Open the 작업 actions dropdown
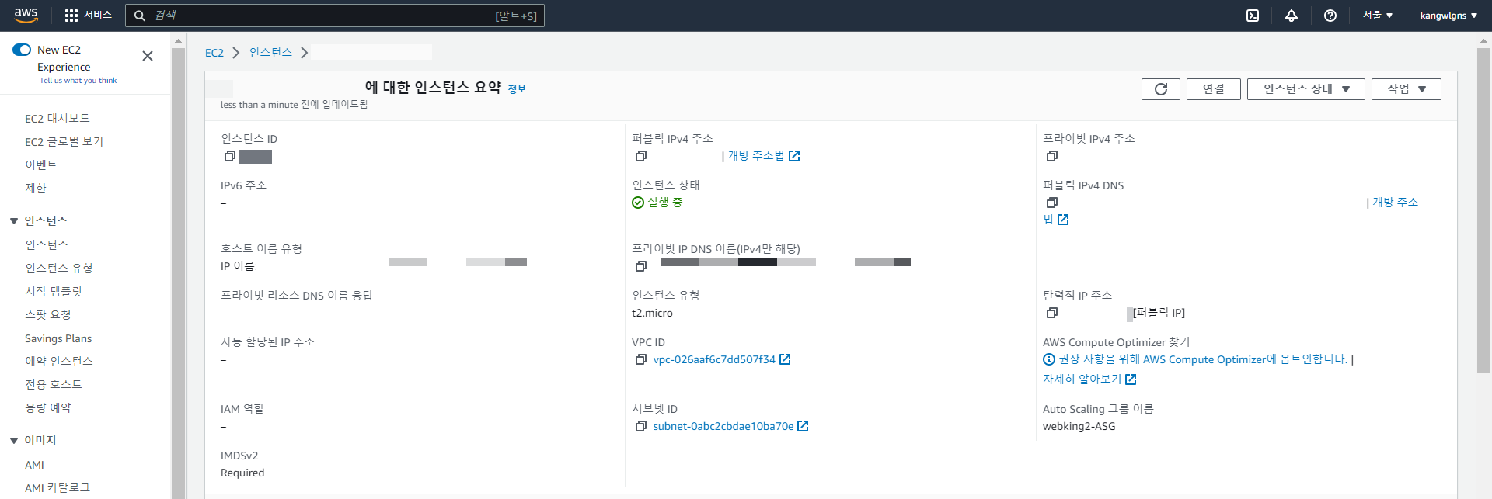Viewport: 1492px width, 499px height. click(x=1407, y=89)
